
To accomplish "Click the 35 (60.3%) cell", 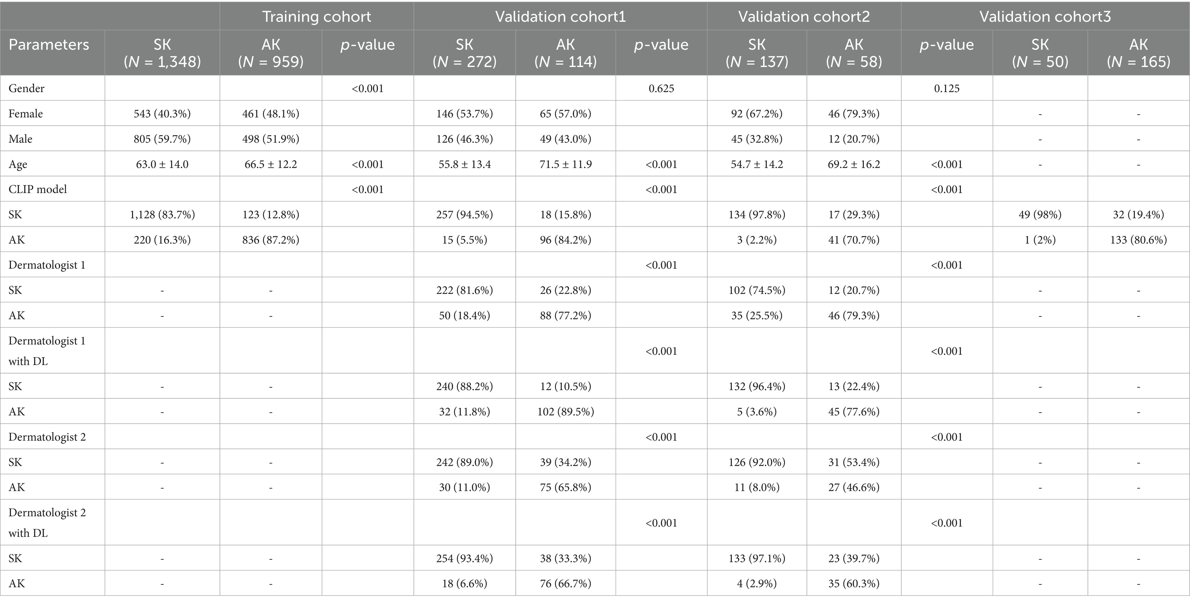I will [x=854, y=583].
